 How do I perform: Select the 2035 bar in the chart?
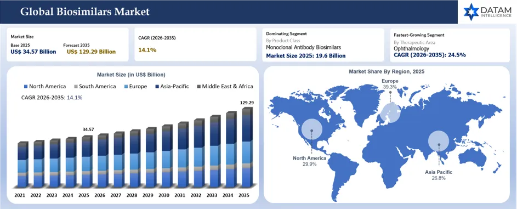pyautogui.click(x=248, y=148)
